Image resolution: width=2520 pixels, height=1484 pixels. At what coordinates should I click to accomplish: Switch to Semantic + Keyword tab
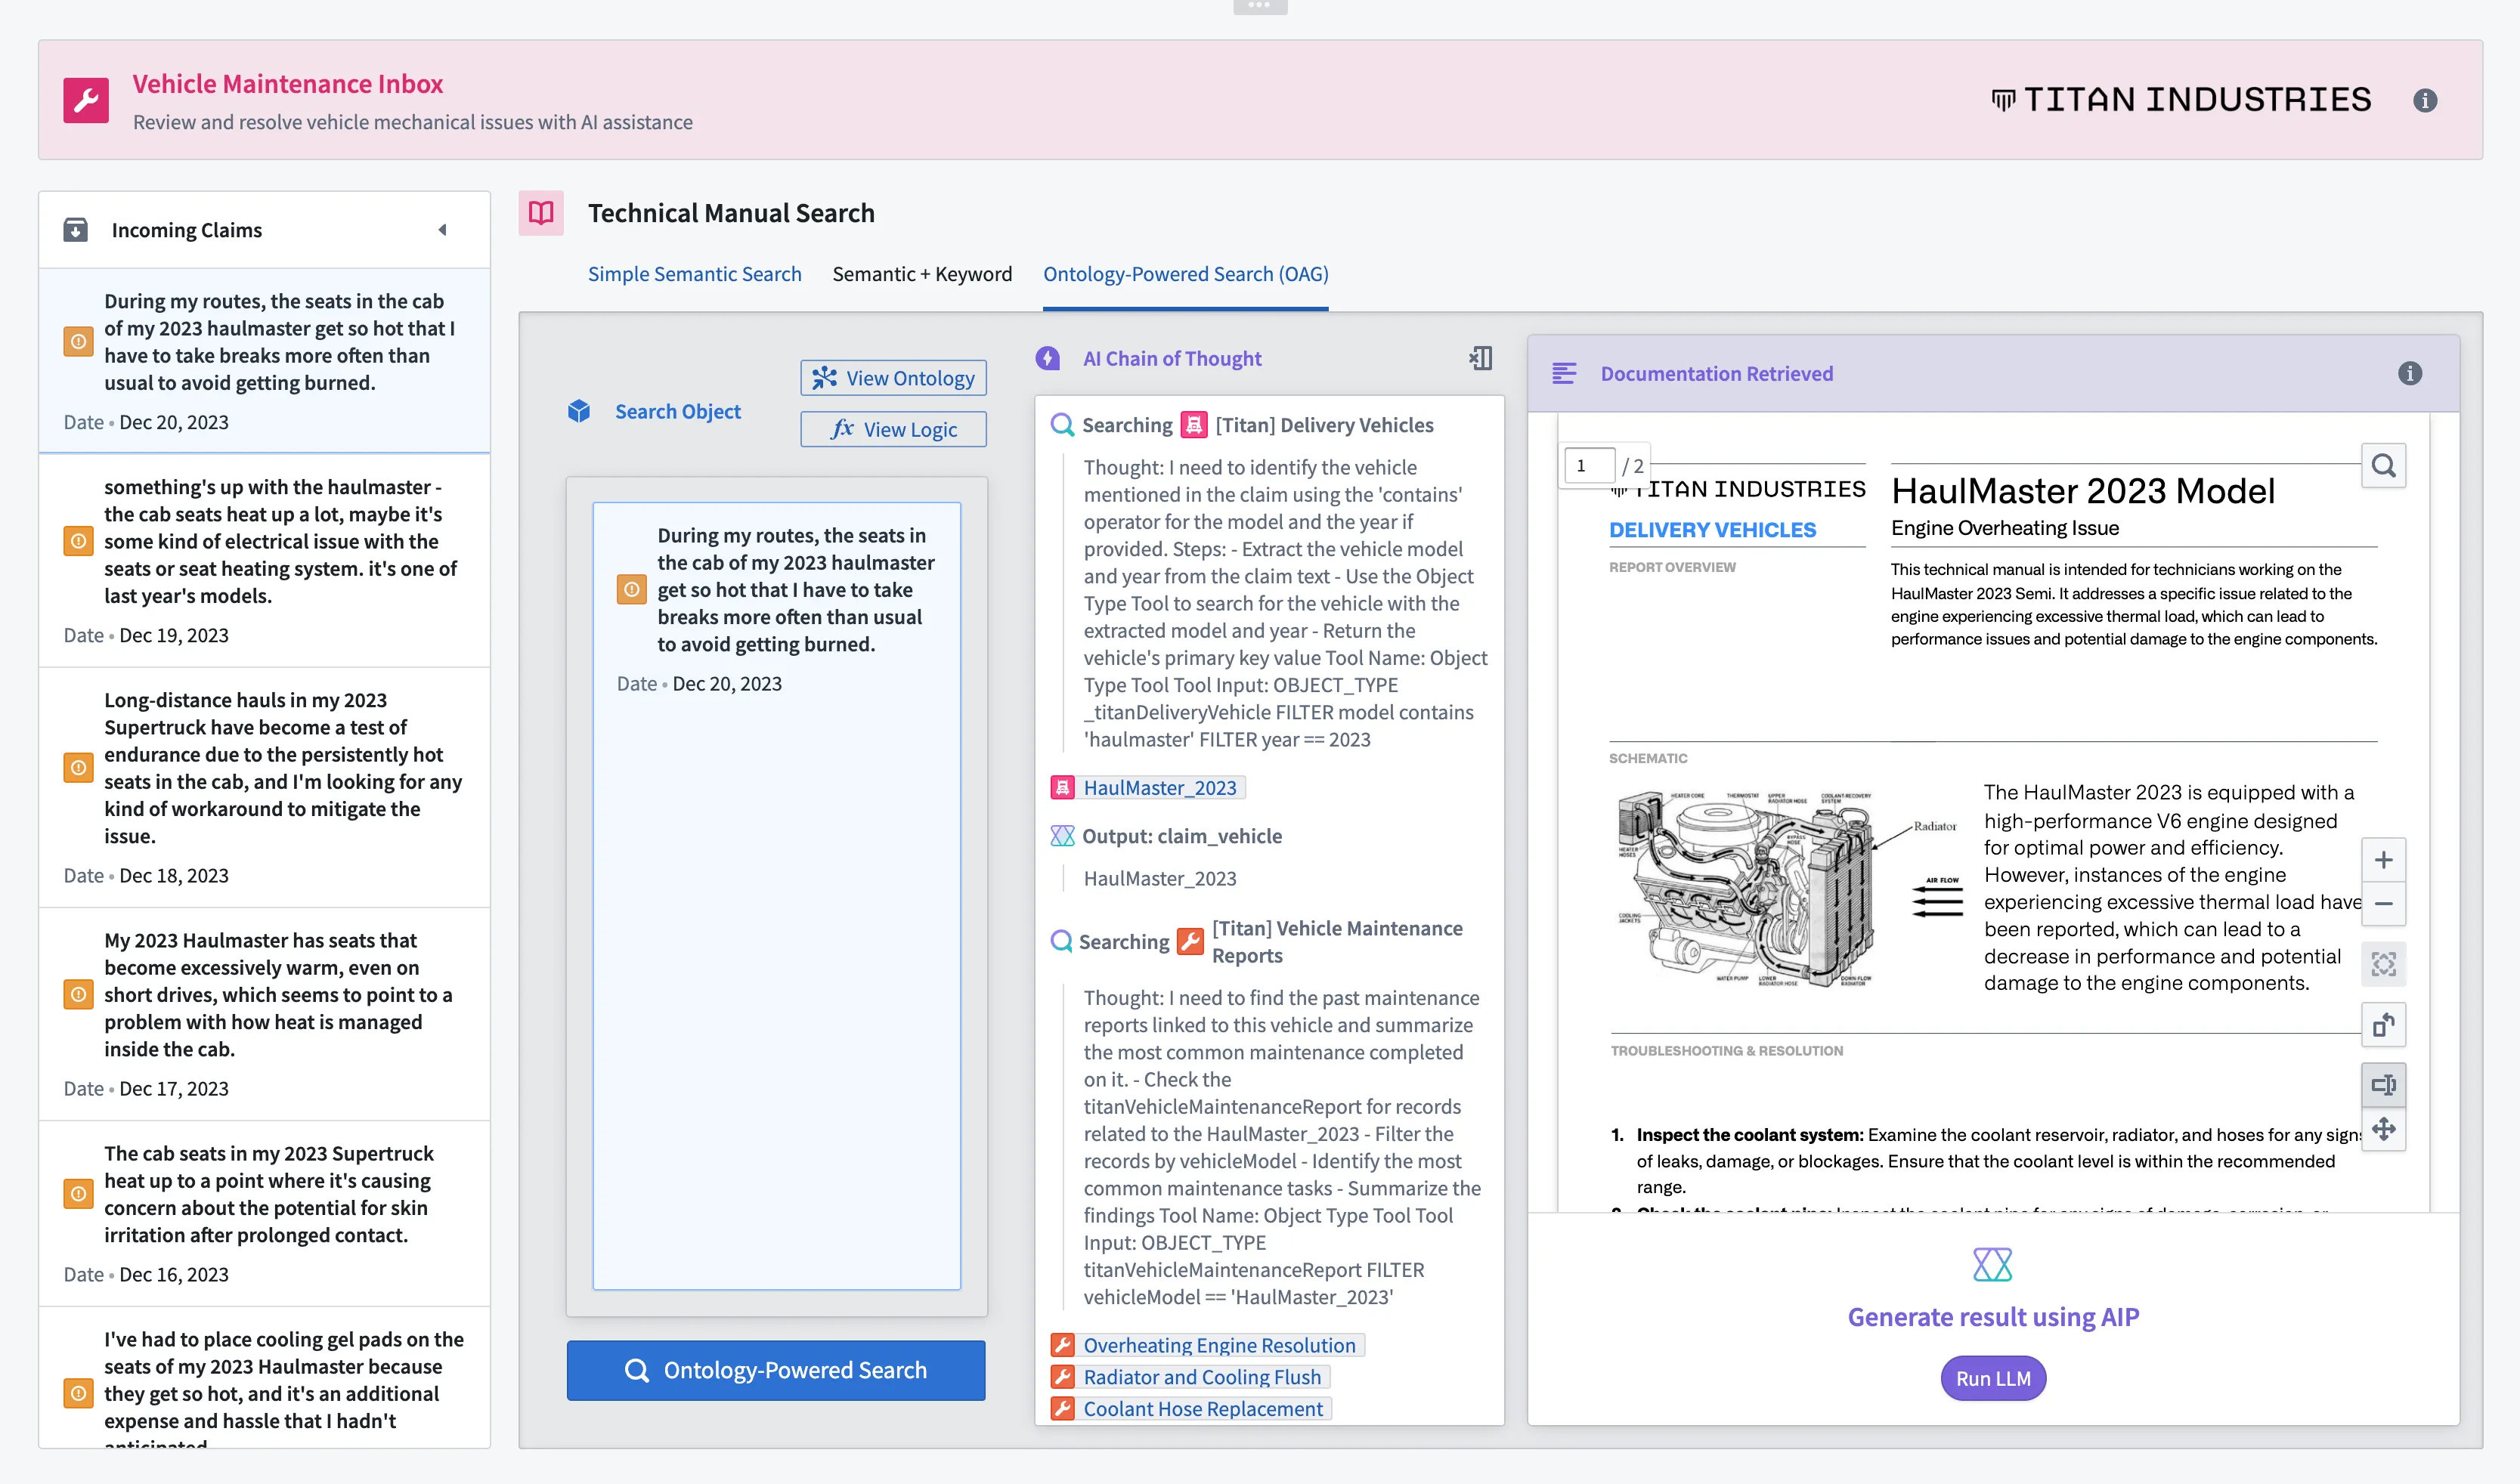coord(921,274)
